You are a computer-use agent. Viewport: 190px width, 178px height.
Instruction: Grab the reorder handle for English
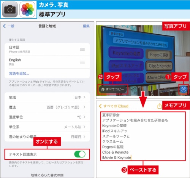click(x=82, y=62)
